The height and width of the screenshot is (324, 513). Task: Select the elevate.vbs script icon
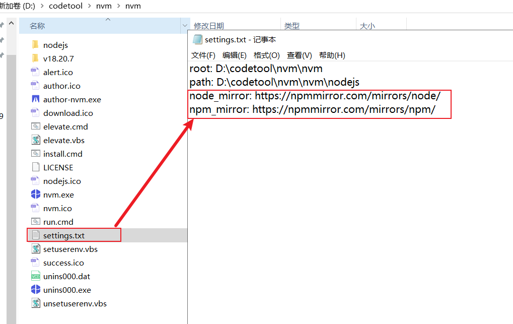click(35, 140)
